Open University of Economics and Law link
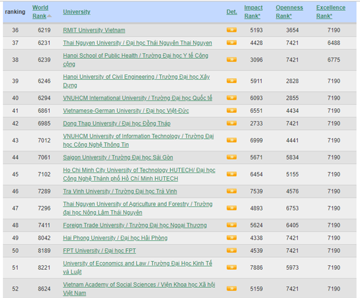Viewport: 360px width, 298px height. [137, 267]
